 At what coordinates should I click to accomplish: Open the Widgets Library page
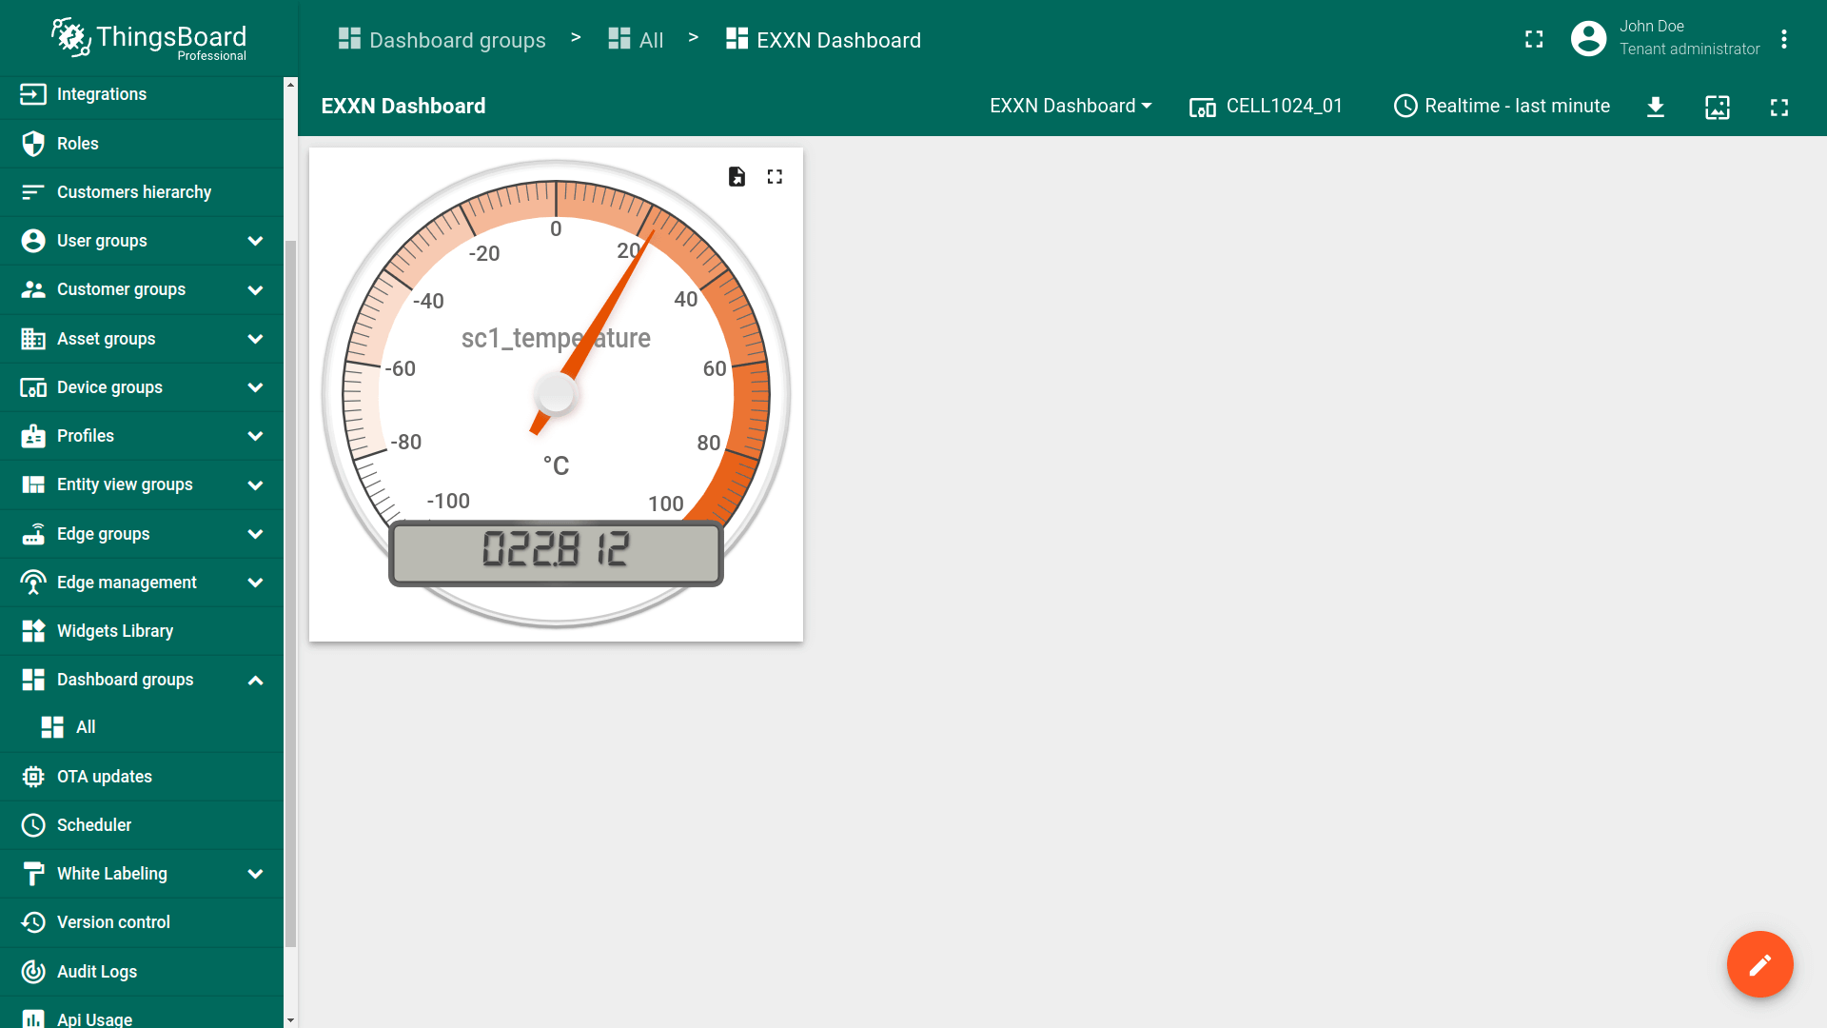tap(114, 631)
